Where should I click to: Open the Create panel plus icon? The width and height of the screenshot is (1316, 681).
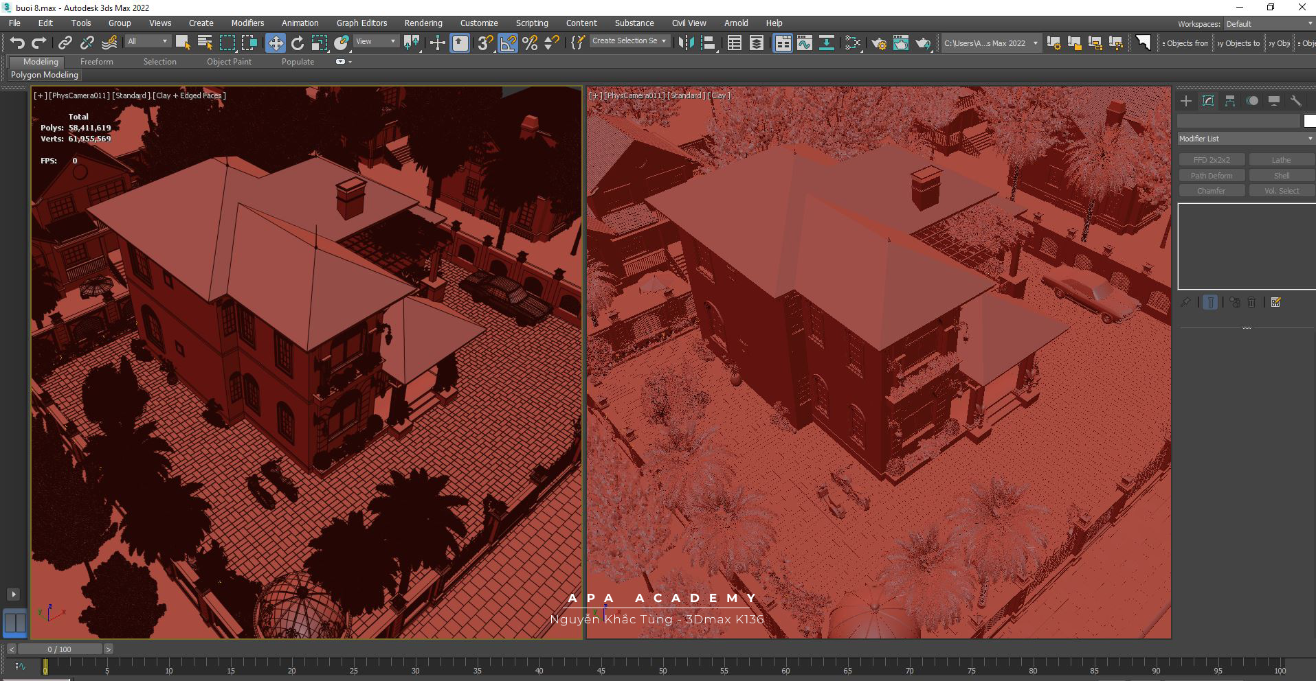click(1186, 101)
